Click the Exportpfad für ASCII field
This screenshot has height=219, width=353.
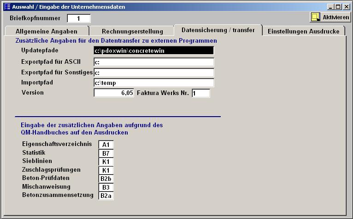pos(153,62)
